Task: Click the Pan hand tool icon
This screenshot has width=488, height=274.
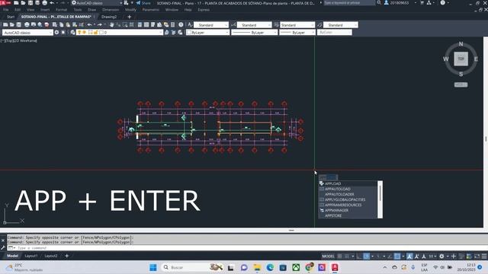Action: click(112, 24)
